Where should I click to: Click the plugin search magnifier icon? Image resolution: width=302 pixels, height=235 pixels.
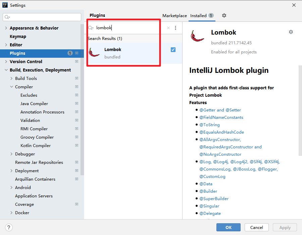pyautogui.click(x=91, y=28)
